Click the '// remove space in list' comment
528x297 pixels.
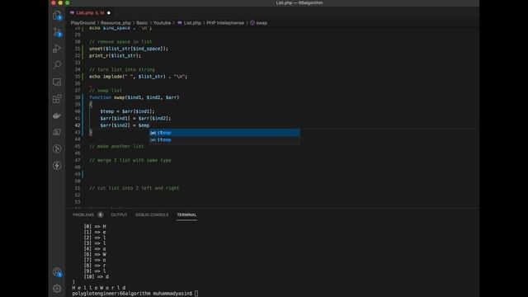pos(120,42)
